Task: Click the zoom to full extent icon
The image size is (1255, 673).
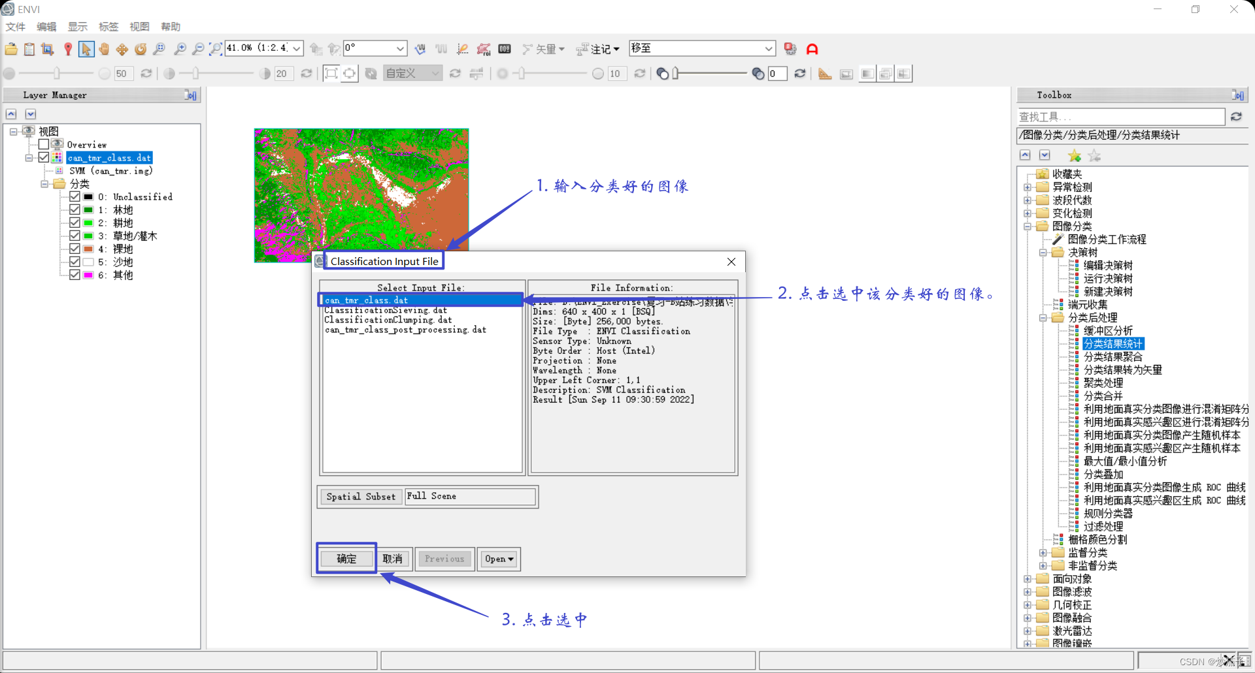Action: click(215, 49)
